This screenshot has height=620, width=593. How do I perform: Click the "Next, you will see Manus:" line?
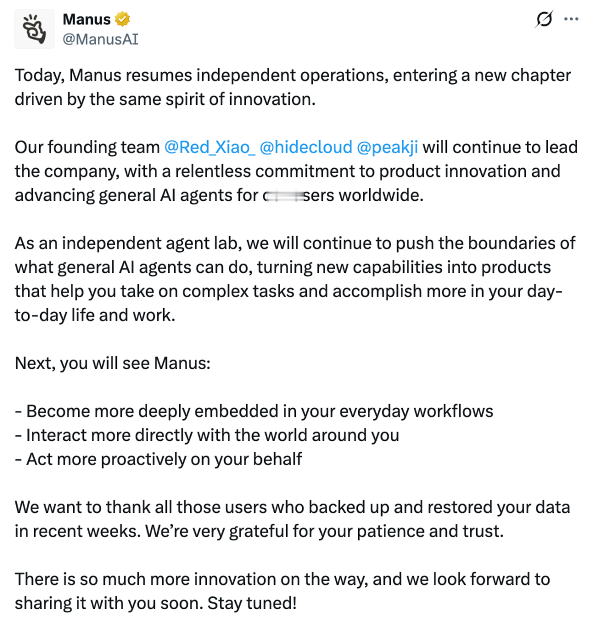tap(113, 363)
